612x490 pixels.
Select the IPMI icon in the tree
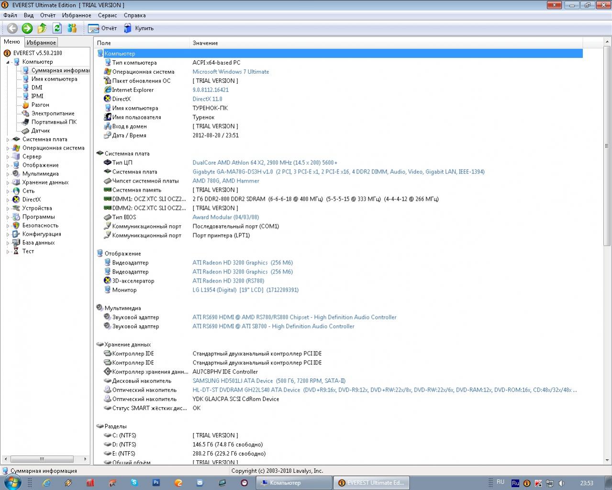tap(25, 96)
